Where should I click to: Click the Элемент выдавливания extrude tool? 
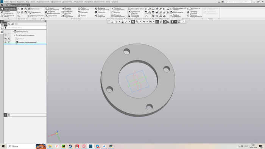(x=52, y=9)
